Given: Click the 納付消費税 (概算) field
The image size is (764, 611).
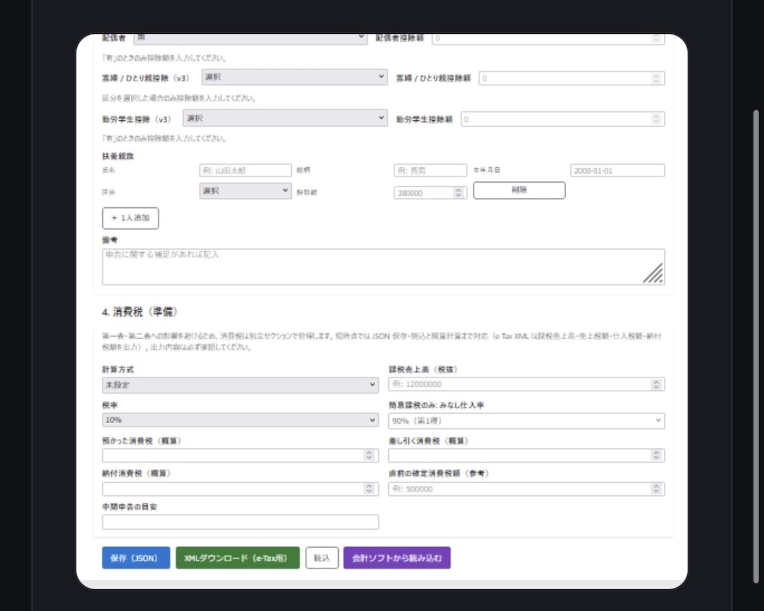Looking at the screenshot, I should pyautogui.click(x=240, y=489).
